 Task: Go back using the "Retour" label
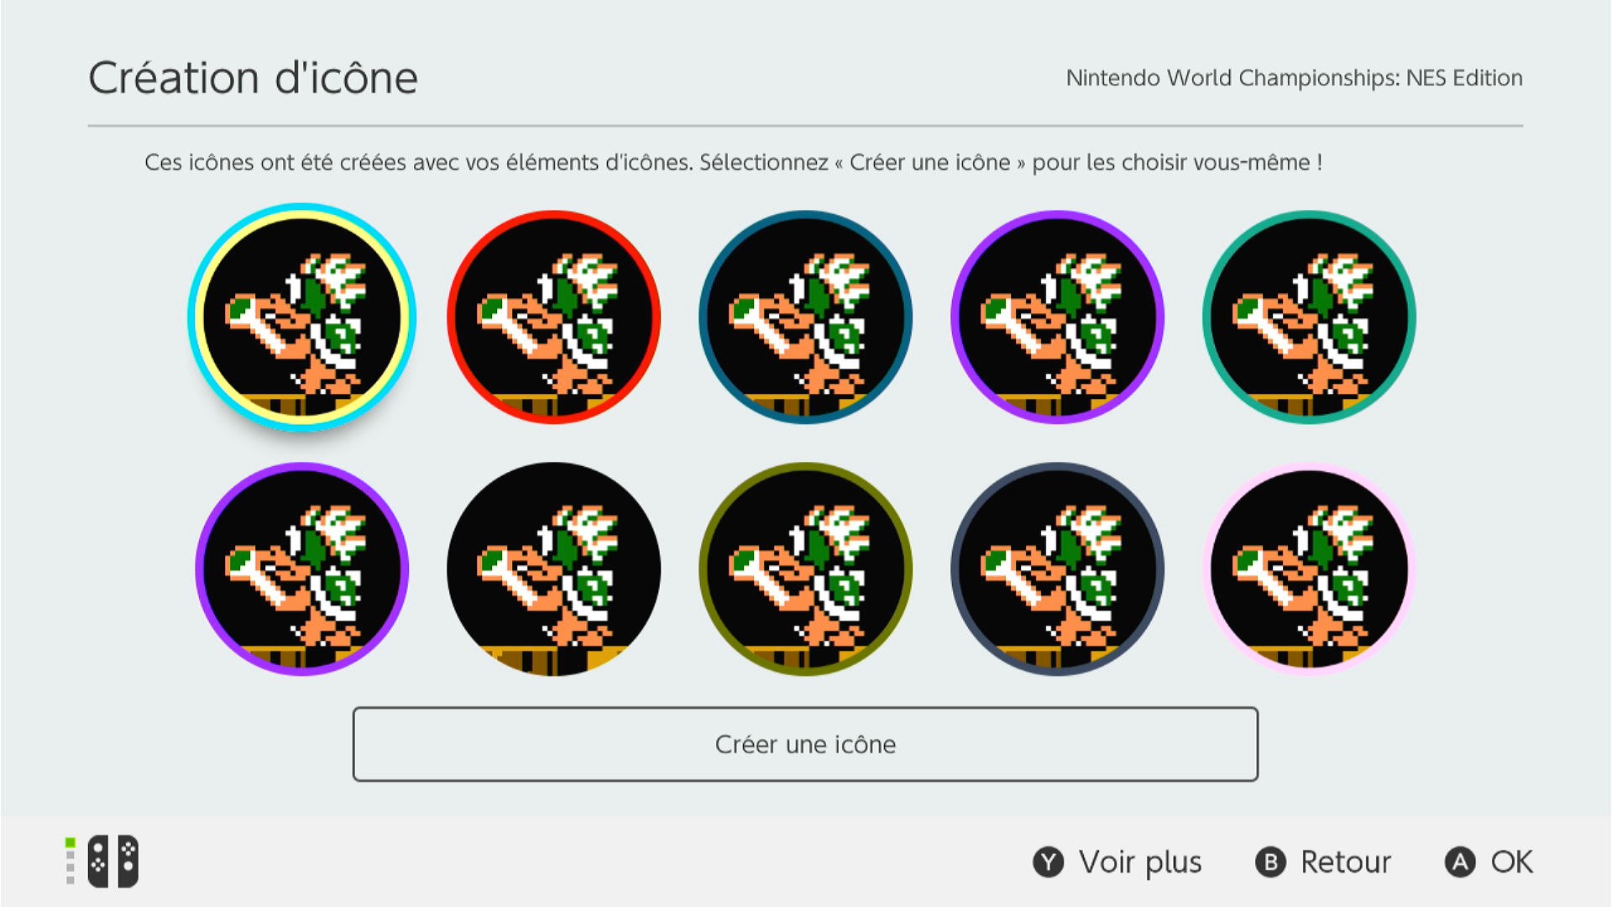(1345, 862)
